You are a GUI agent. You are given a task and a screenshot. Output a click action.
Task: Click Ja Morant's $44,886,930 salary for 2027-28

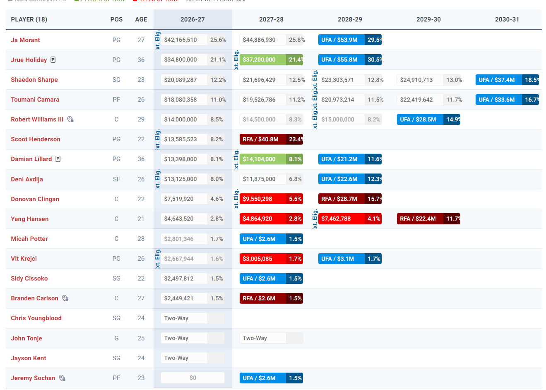click(x=272, y=40)
